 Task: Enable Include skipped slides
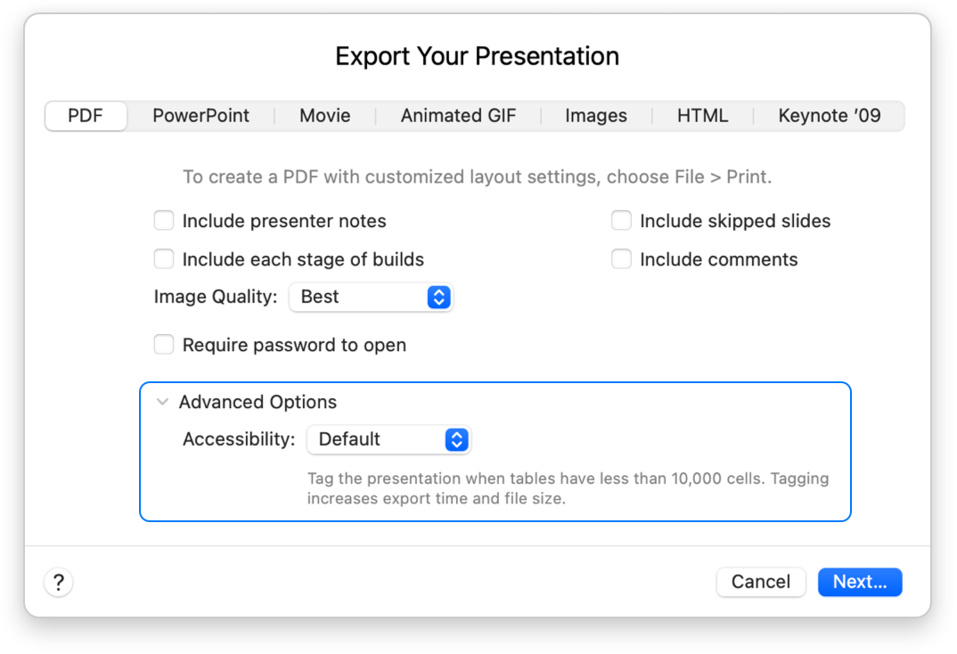pos(621,220)
